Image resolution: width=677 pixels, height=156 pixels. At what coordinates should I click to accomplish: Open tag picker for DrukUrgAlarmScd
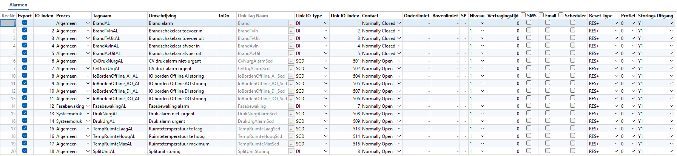(x=291, y=121)
